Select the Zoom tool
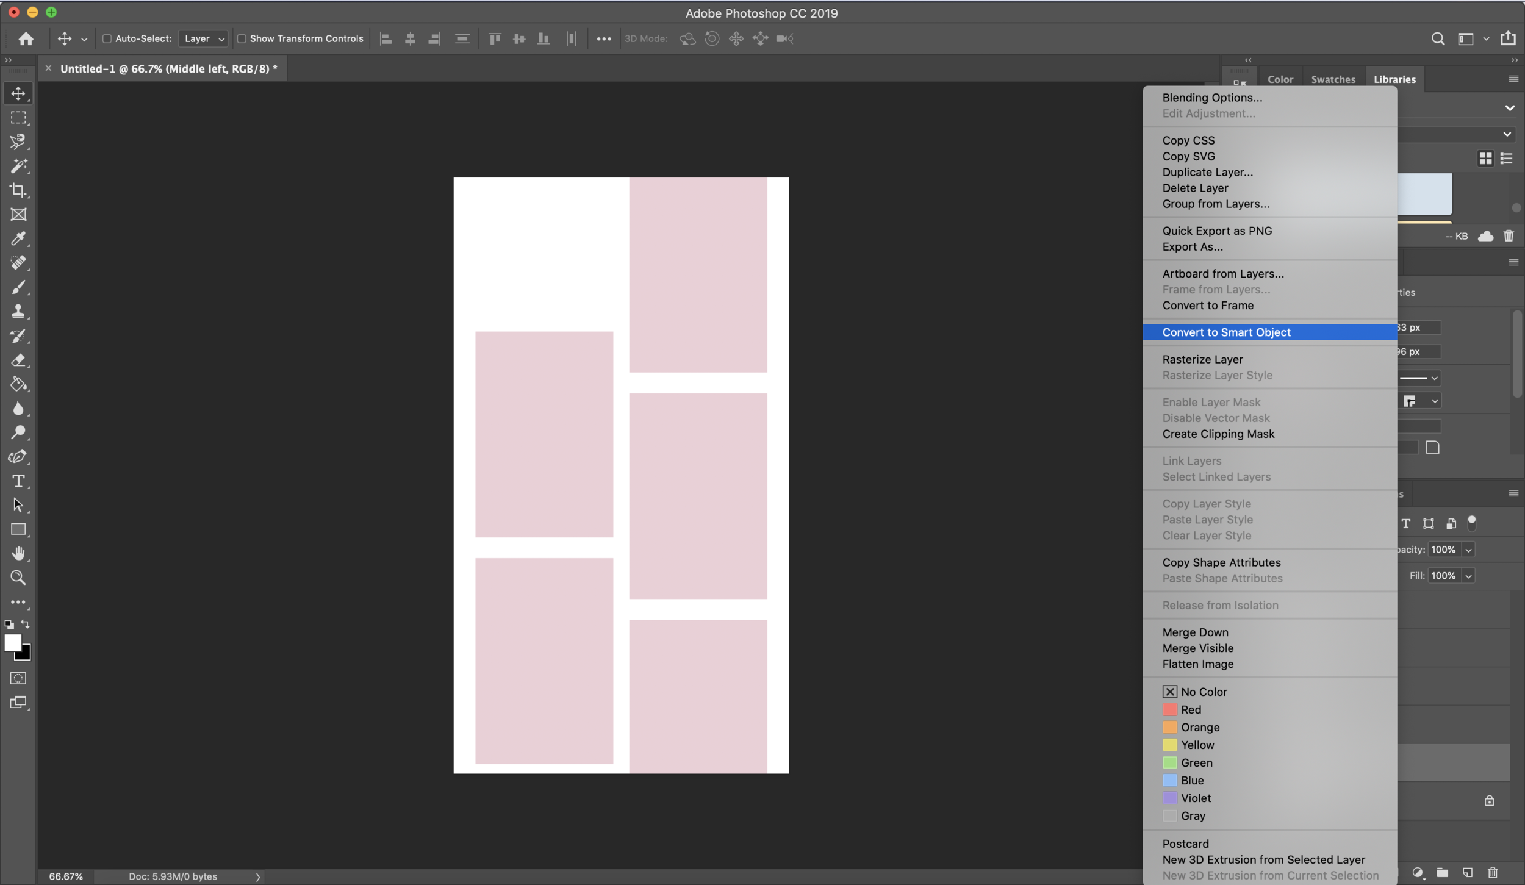This screenshot has width=1525, height=885. (18, 578)
